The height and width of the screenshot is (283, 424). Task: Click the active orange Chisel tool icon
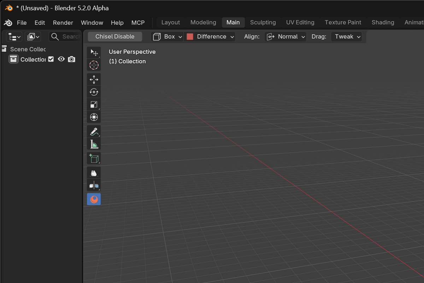pos(94,199)
